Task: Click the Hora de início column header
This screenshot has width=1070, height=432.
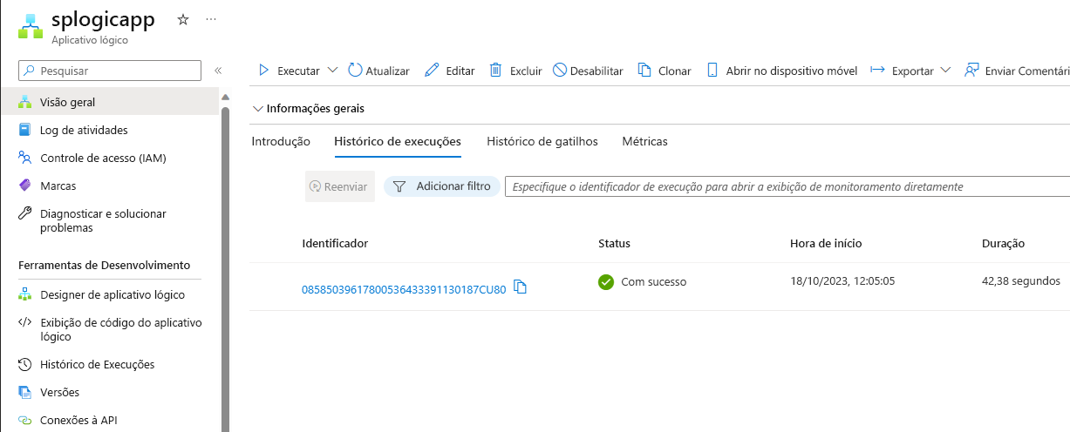Action: [x=826, y=244]
